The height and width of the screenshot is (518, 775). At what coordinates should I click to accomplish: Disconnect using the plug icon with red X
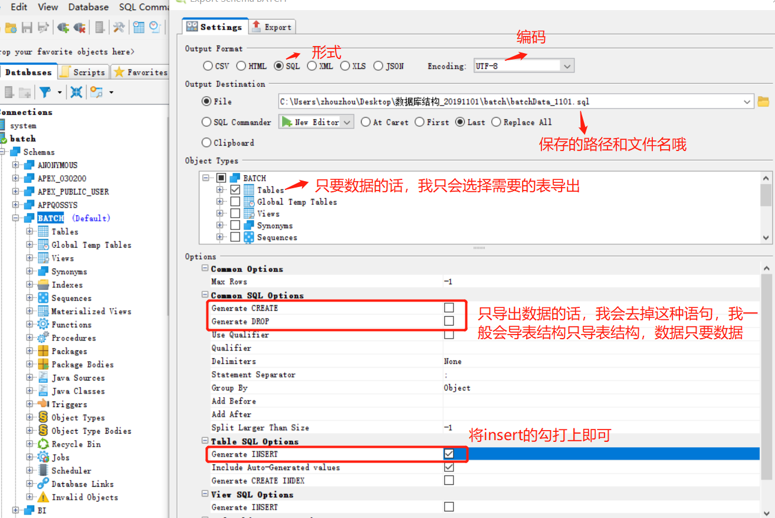pos(78,27)
